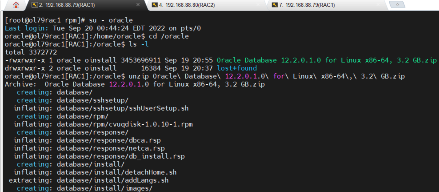Click the 'Sep 19 20:37' timestamp
Image resolution: width=439 pixels, height=192 pixels.
pos(189,68)
